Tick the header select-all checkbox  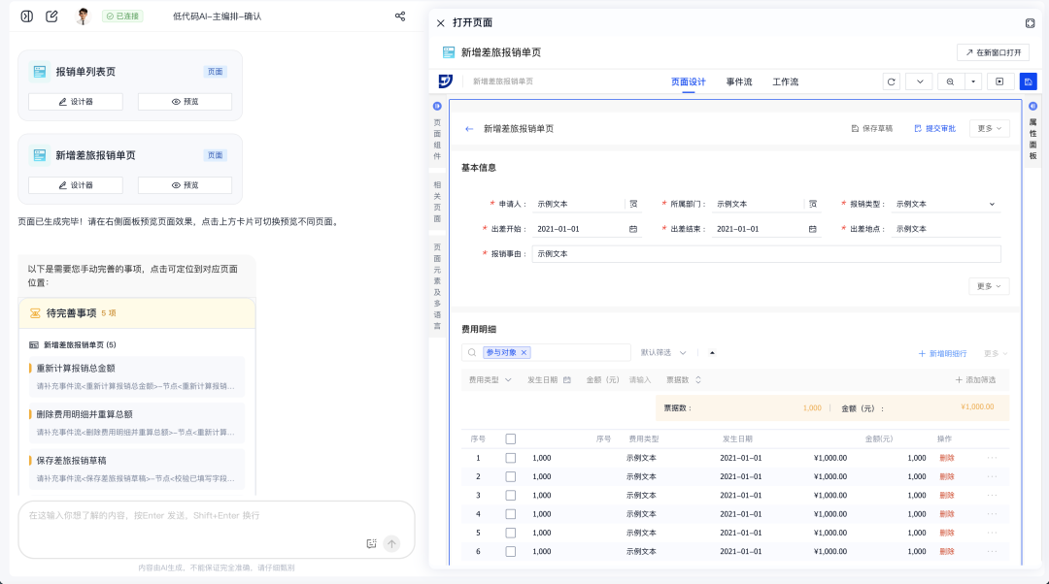pyautogui.click(x=511, y=439)
